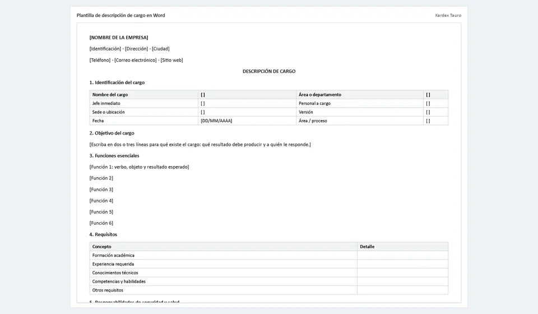Image resolution: width=538 pixels, height=314 pixels.
Task: Click the empty Detalle cell for 'Otros requisitos'
Action: [402, 290]
